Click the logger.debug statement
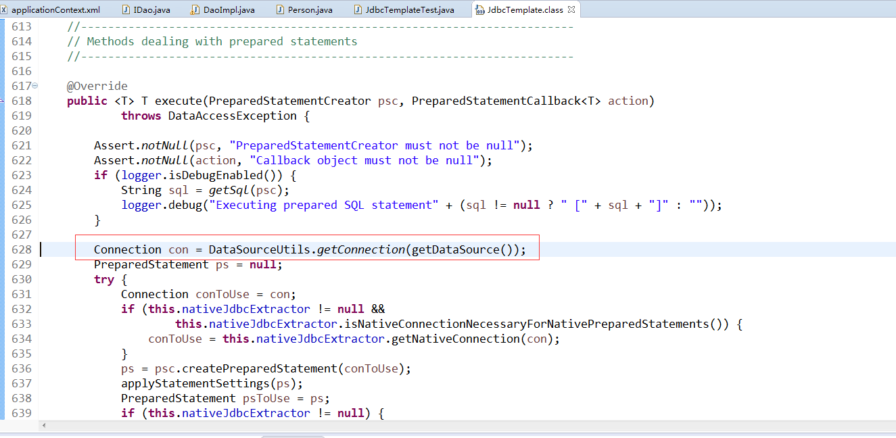 click(421, 205)
